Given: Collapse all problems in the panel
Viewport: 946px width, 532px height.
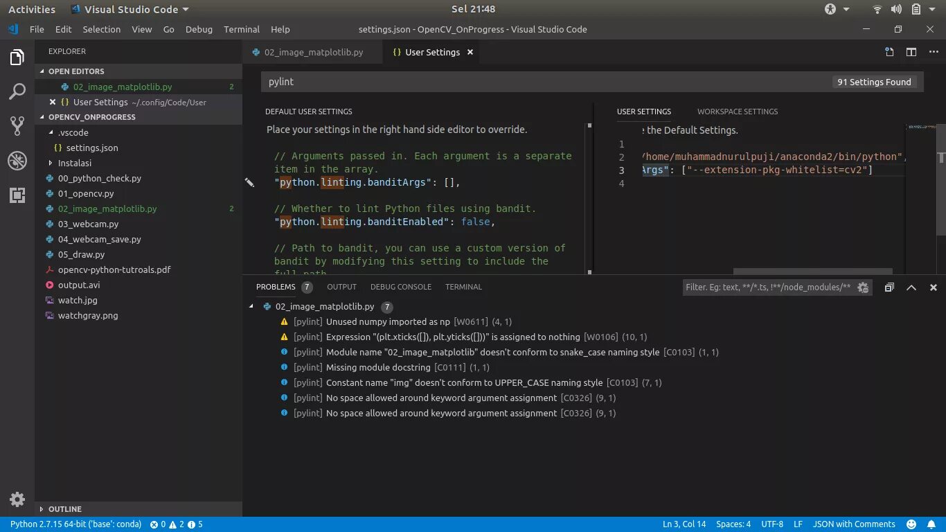Looking at the screenshot, I should pos(889,287).
